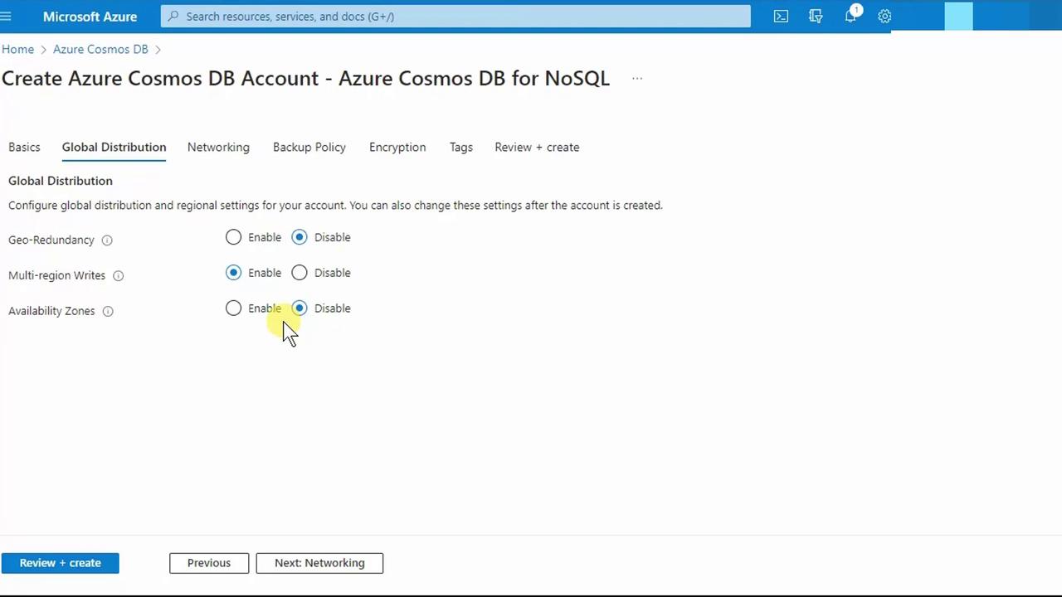The image size is (1062, 597).
Task: Click the Multi-region Writes info icon
Action: pyautogui.click(x=118, y=276)
